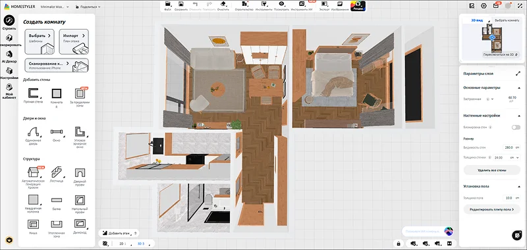Pick the Лестница staircase structure
The width and height of the screenshot is (527, 250).
(x=57, y=175)
